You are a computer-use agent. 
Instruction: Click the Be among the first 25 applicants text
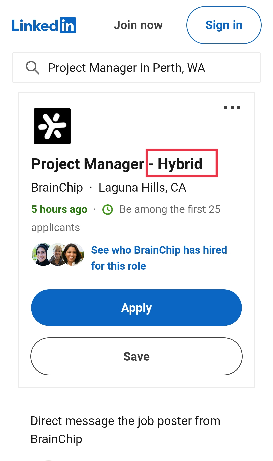[170, 209]
